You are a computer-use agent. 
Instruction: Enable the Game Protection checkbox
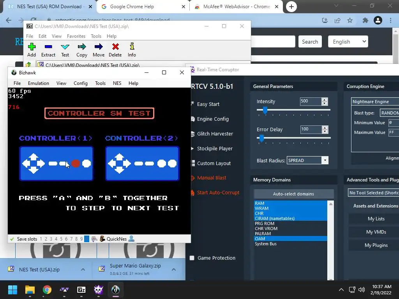click(x=192, y=258)
